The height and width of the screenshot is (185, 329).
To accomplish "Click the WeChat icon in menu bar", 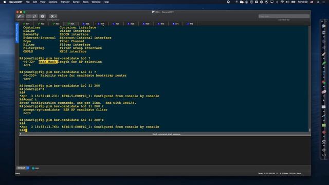I will pyautogui.click(x=242, y=2).
